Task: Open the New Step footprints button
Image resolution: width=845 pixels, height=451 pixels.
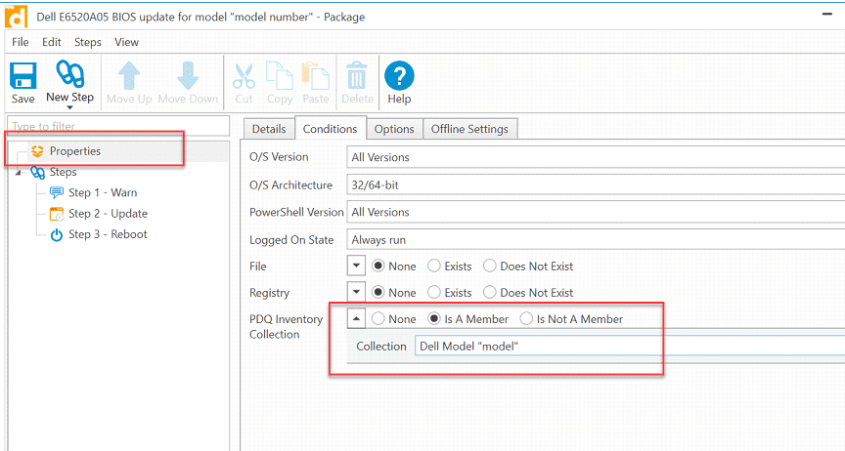Action: point(70,74)
